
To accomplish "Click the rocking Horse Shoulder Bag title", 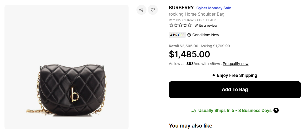I will coord(197,14).
